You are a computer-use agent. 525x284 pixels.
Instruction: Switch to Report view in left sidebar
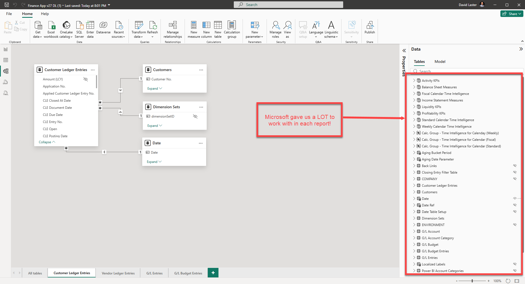click(x=6, y=49)
